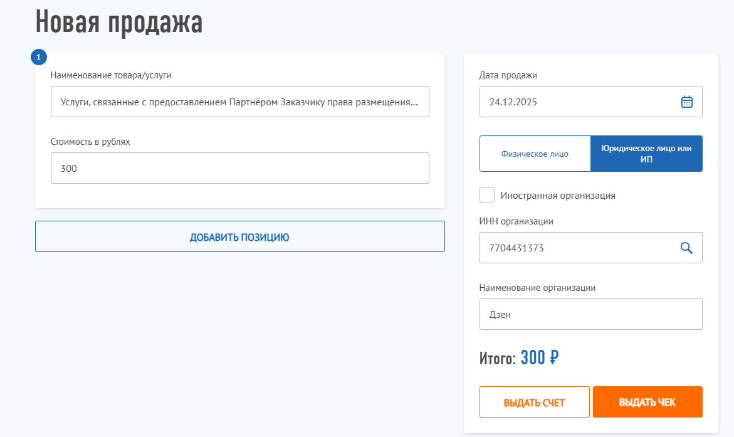
Task: Open the calendar date picker icon
Action: pyautogui.click(x=686, y=102)
